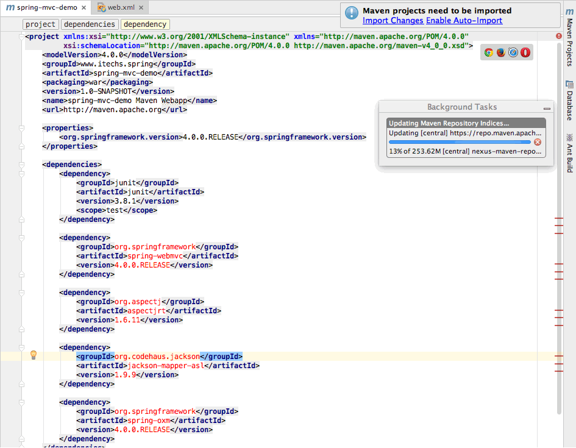Collapse the junit dependency fold
This screenshot has width=576, height=448.
(22, 174)
